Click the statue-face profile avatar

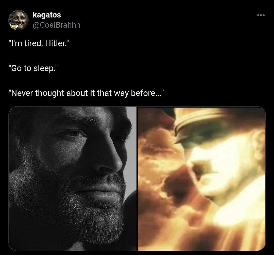(x=18, y=20)
